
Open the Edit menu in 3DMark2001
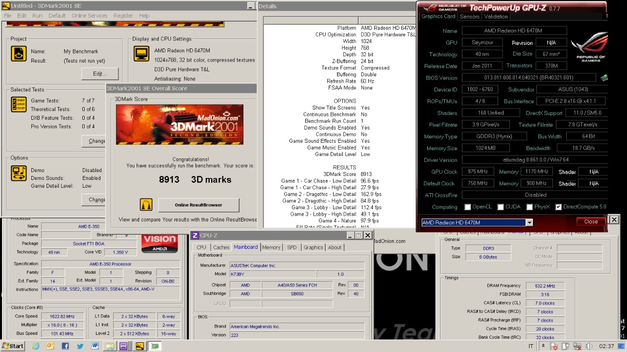pos(22,16)
